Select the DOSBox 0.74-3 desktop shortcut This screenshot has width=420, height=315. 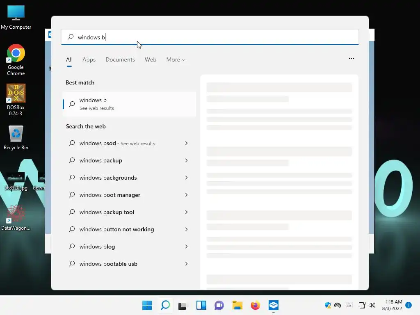coord(16,100)
